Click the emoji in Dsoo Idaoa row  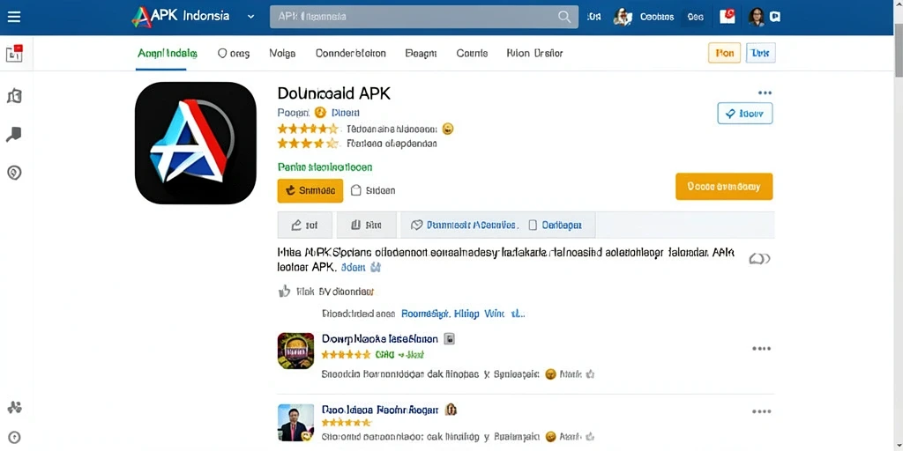tap(550, 437)
